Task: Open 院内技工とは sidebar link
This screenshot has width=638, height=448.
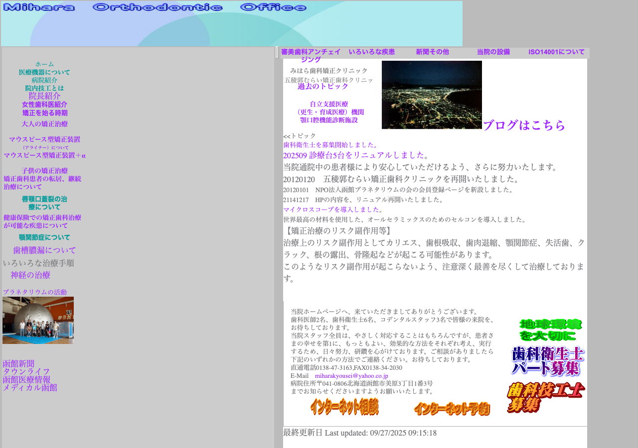Action: pos(44,88)
